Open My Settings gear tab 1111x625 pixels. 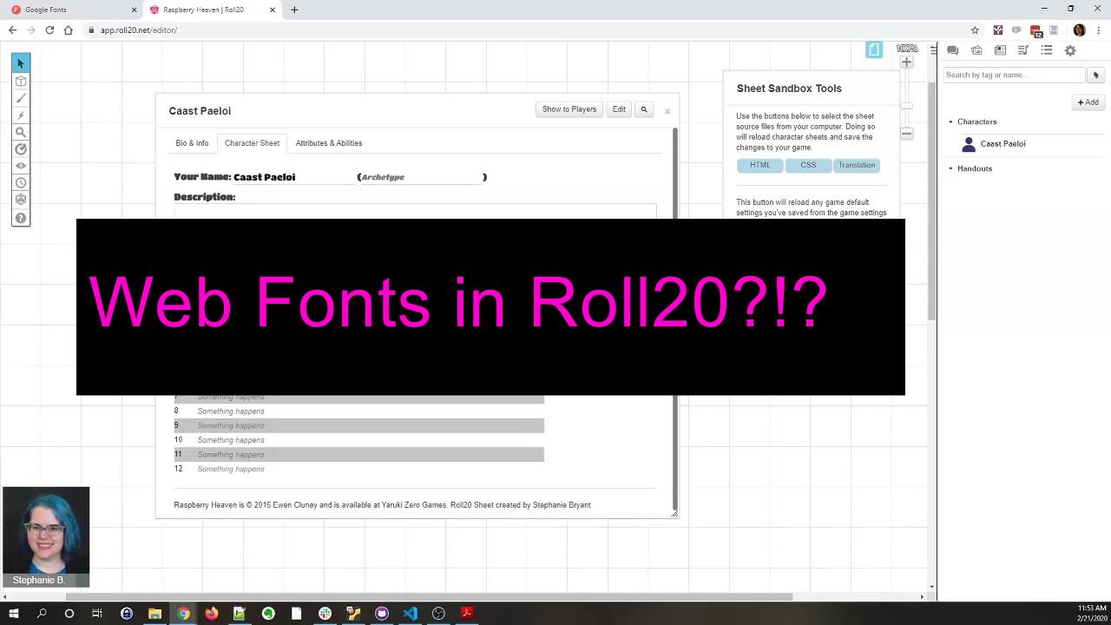pos(1070,50)
